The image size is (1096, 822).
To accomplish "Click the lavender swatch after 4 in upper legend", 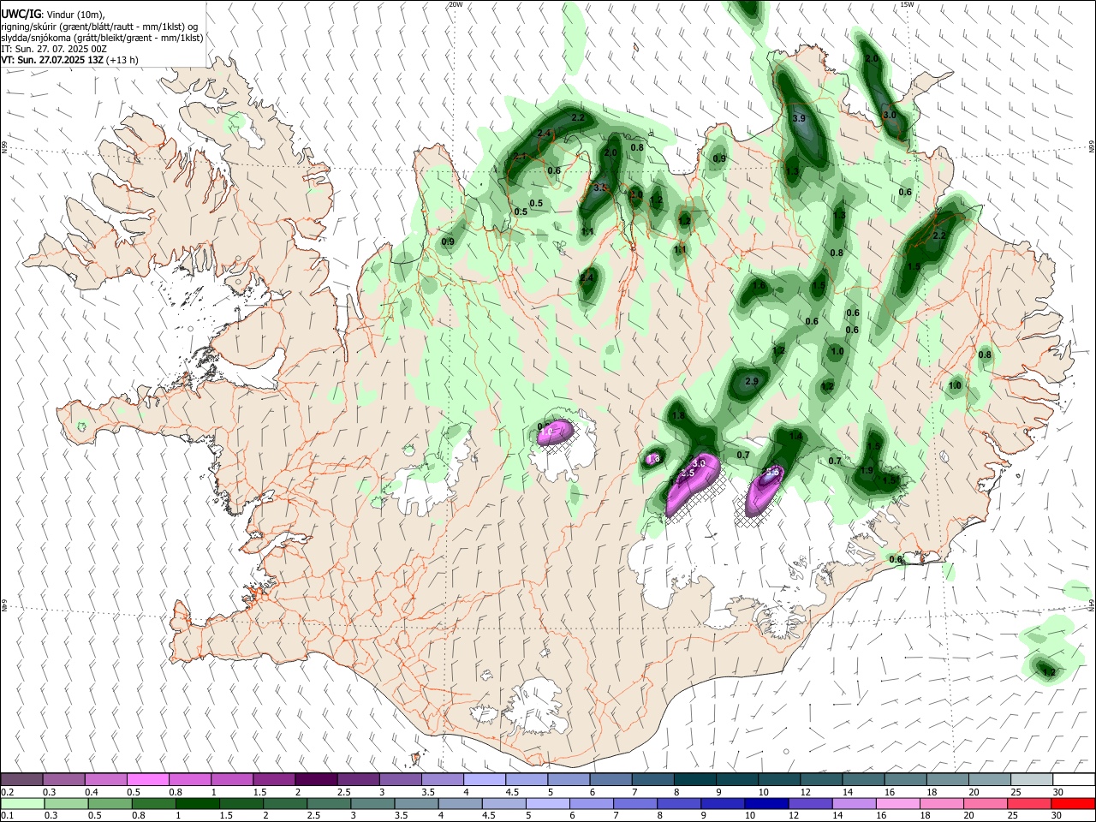I will pyautogui.click(x=484, y=780).
